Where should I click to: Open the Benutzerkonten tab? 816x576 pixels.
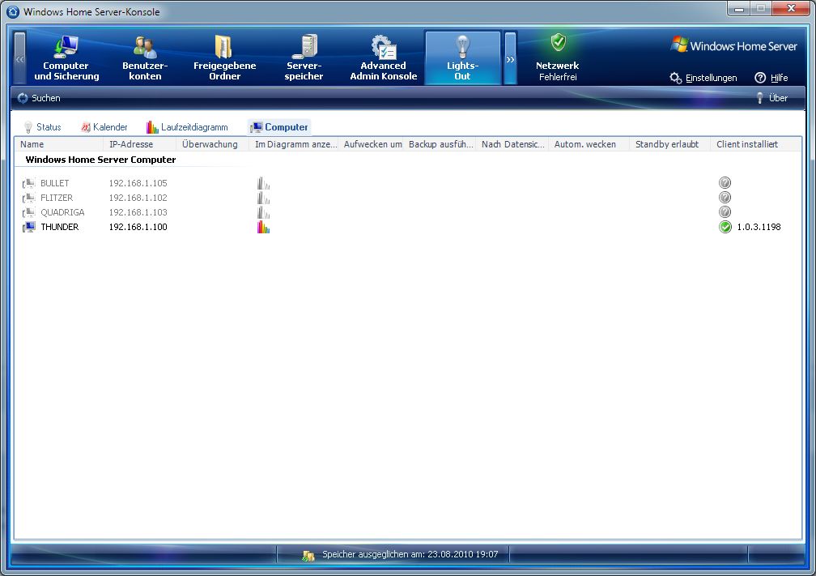pos(145,58)
